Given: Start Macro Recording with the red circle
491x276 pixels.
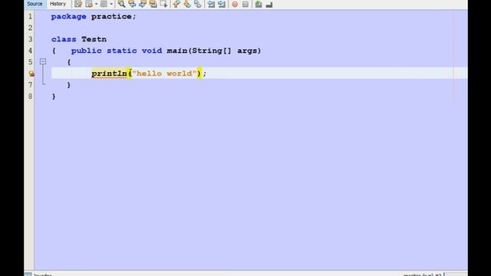Looking at the screenshot, I should coord(235,5).
